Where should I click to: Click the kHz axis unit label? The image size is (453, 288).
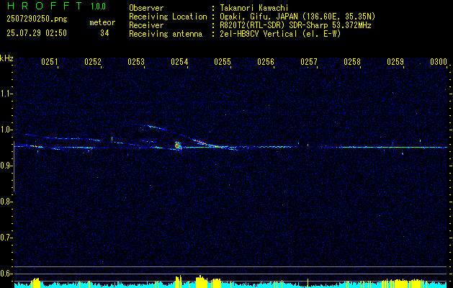tap(6, 58)
